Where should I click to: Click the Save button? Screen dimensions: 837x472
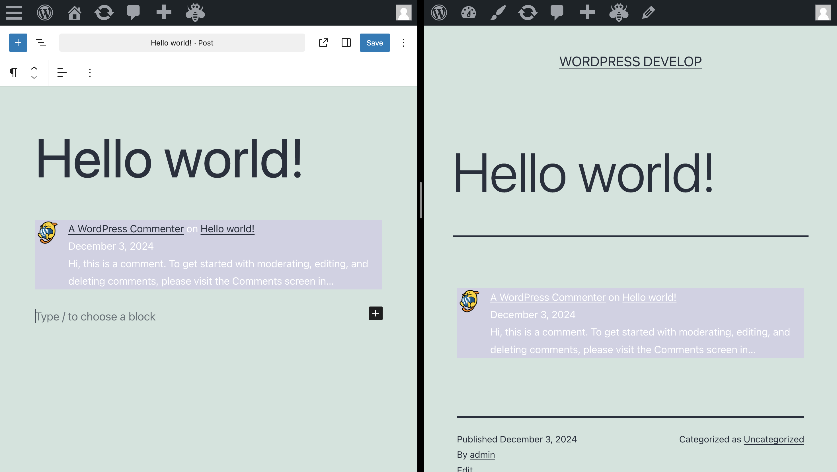point(375,43)
